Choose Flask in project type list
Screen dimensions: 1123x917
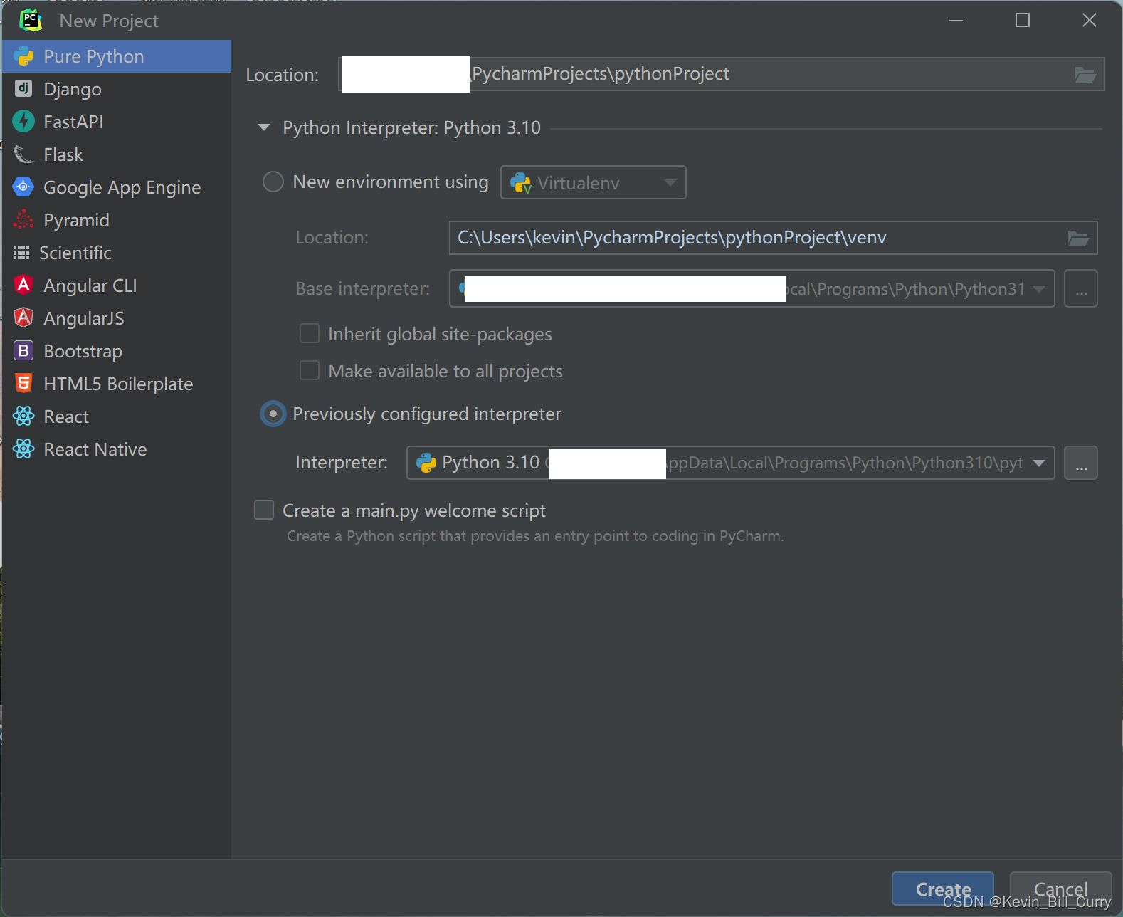tap(117, 154)
